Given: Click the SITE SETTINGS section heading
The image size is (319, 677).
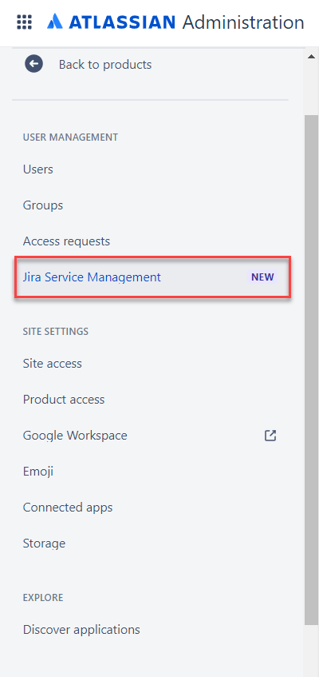Looking at the screenshot, I should pyautogui.click(x=56, y=332).
